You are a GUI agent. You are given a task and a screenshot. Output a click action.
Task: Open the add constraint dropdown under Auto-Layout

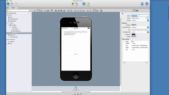[124, 63]
